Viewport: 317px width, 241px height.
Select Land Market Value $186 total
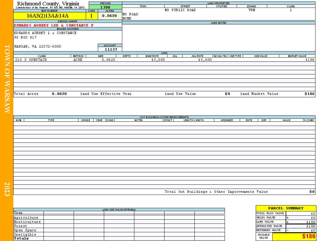[x=309, y=94]
